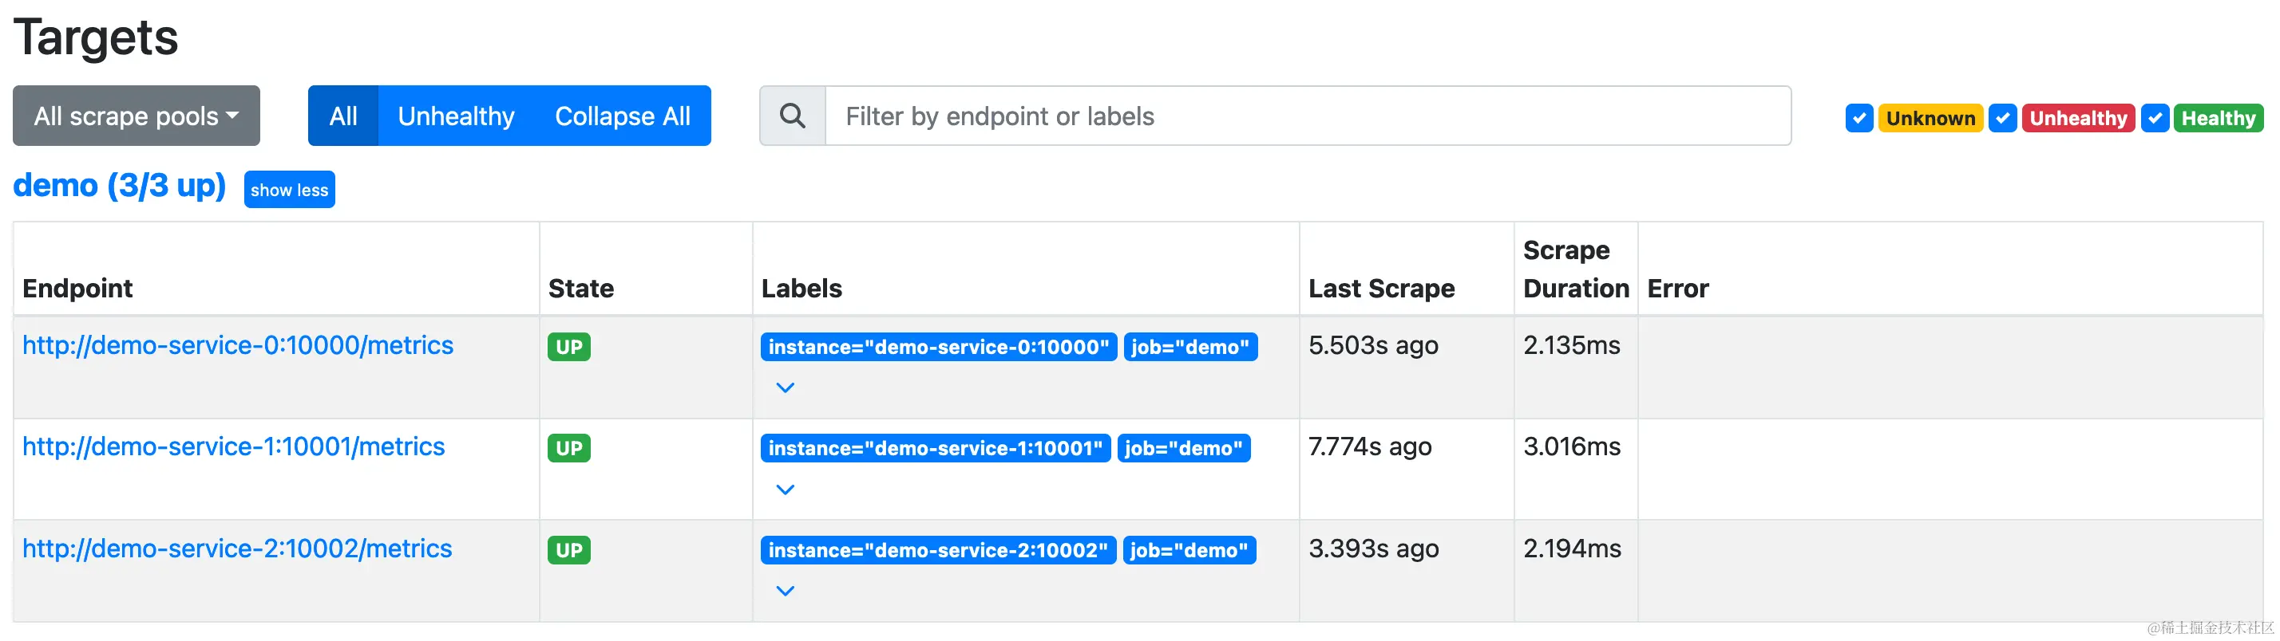The width and height of the screenshot is (2280, 641).
Task: Focus the Filter by endpoint or labels field
Action: tap(1308, 116)
